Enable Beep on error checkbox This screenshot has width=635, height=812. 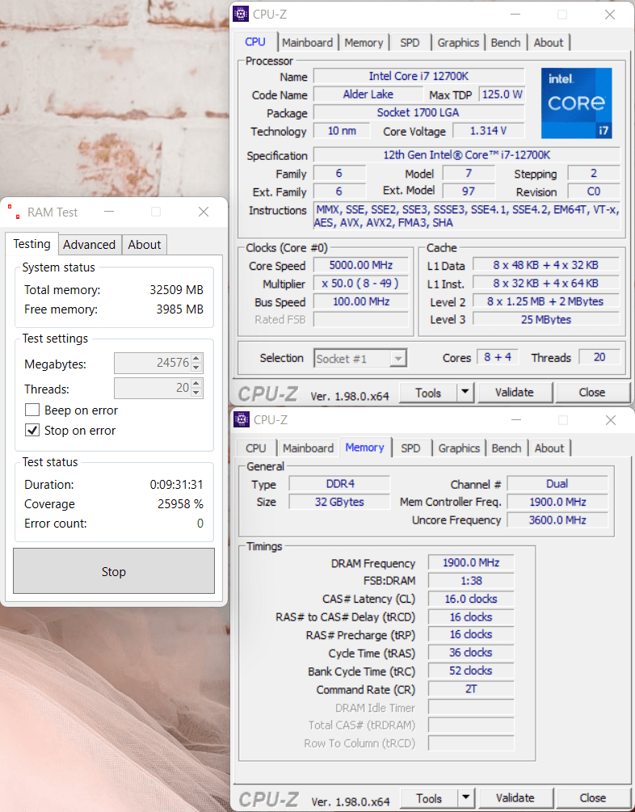(32, 410)
